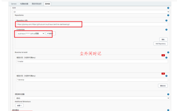
Task: Open help for 源码库浏览器 setting
Action: pyautogui.click(x=168, y=94)
